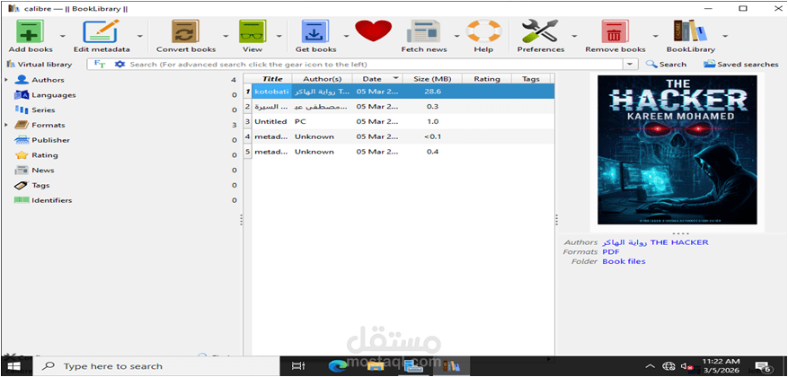
Task: Click the Languages icon in the tag browser
Action: tap(22, 95)
